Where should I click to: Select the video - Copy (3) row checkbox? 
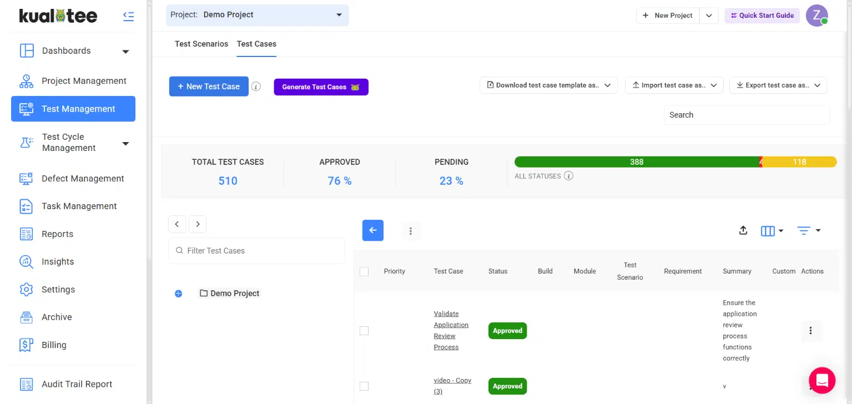pyautogui.click(x=364, y=386)
